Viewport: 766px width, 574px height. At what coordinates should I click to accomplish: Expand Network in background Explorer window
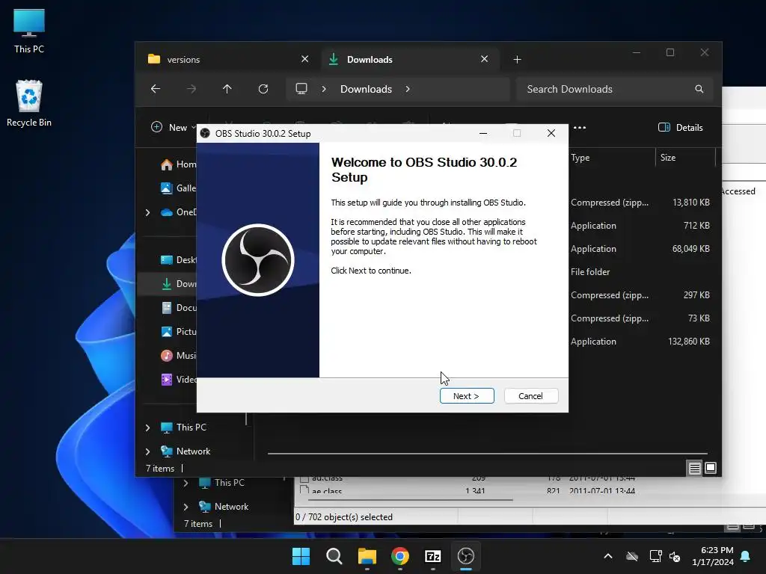186,507
